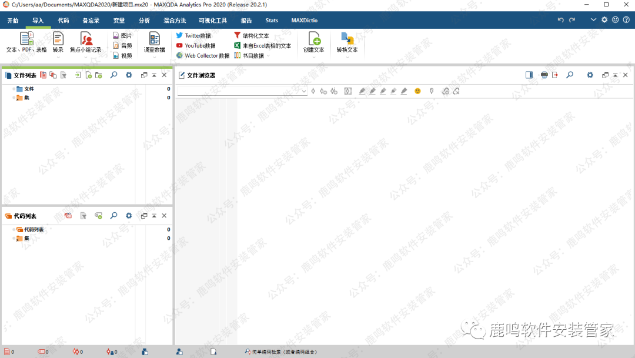This screenshot has height=358, width=635.
Task: Toggle the sidebar view in 文件浏览器
Action: click(529, 75)
